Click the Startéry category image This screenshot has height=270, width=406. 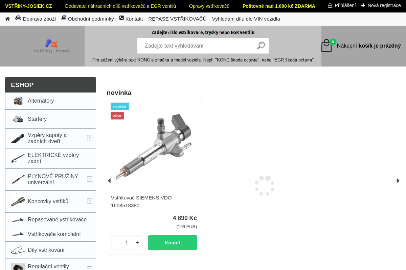click(18, 119)
